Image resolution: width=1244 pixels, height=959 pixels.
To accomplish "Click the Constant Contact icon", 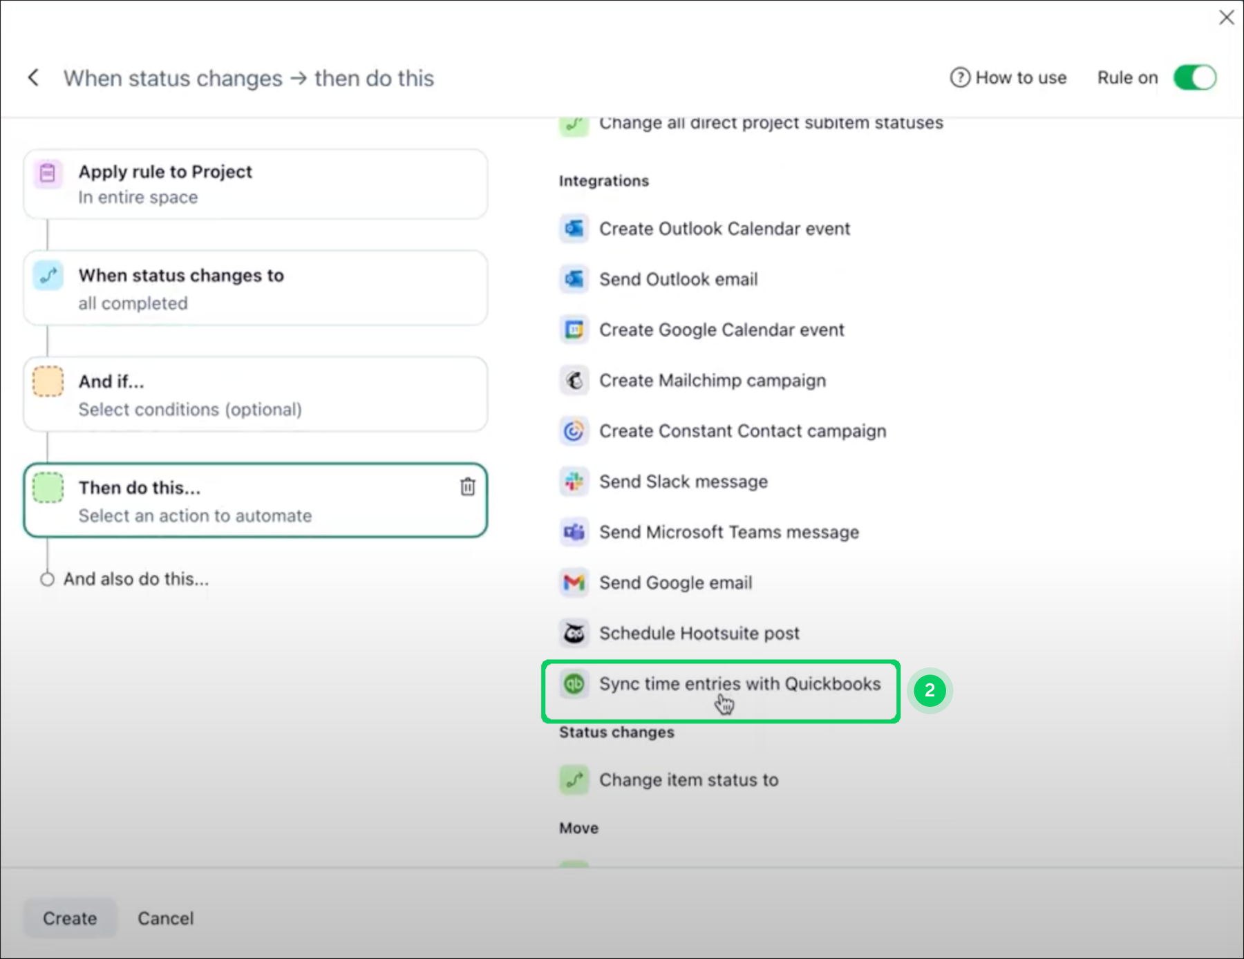I will pos(574,431).
